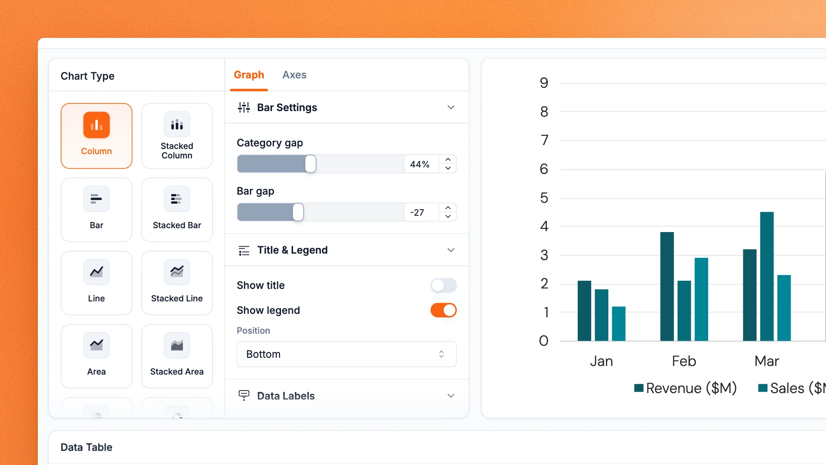
Task: Expand the Data Labels section chevron
Action: (451, 396)
